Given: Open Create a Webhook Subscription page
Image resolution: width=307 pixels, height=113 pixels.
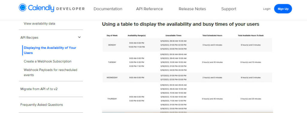Looking at the screenshot, I should [48, 61].
